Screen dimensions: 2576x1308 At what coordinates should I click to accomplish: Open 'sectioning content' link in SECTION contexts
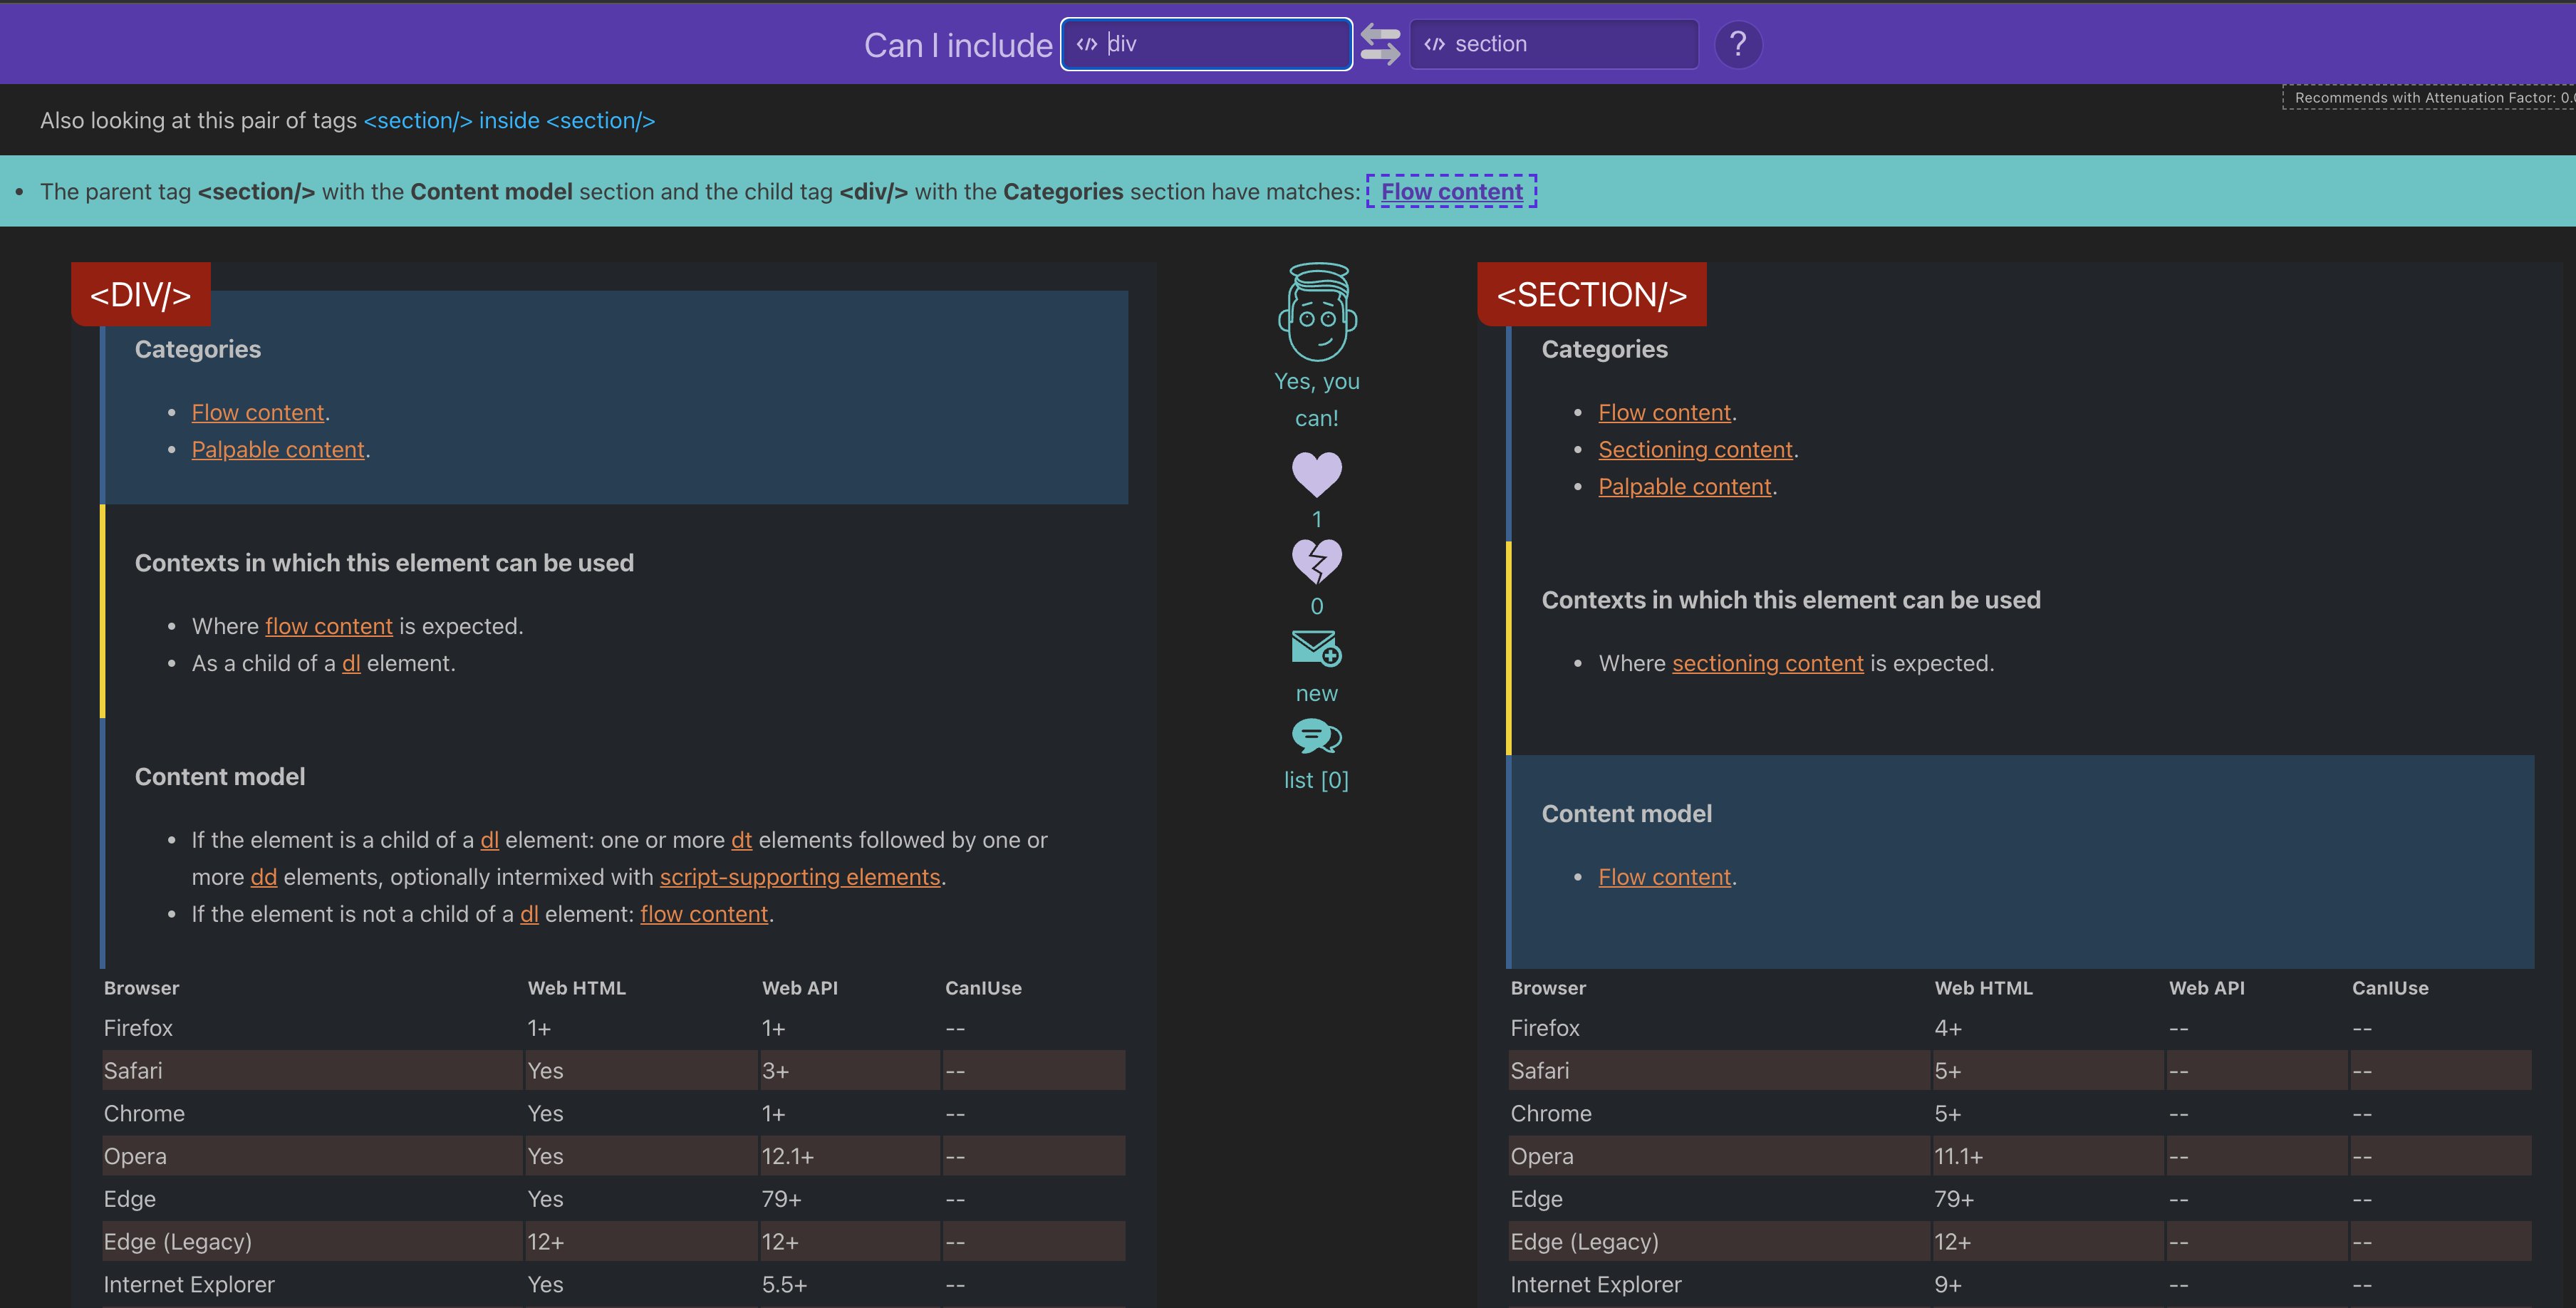tap(1767, 663)
